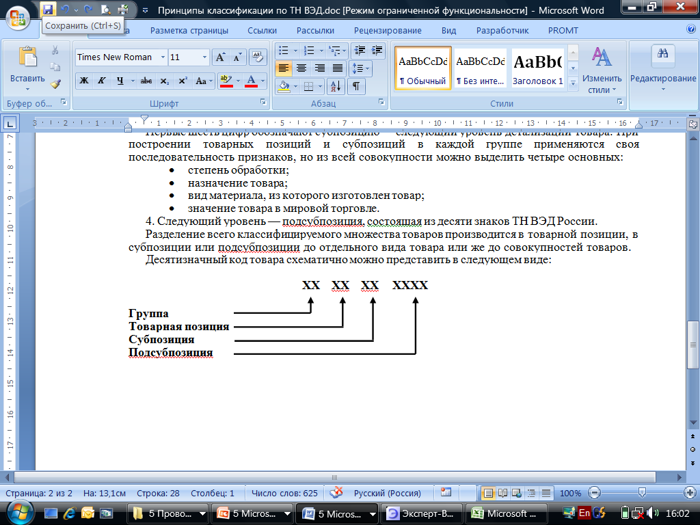Viewport: 700px width, 525px height.
Task: Open the Рассылки ribbon tab
Action: tap(315, 30)
